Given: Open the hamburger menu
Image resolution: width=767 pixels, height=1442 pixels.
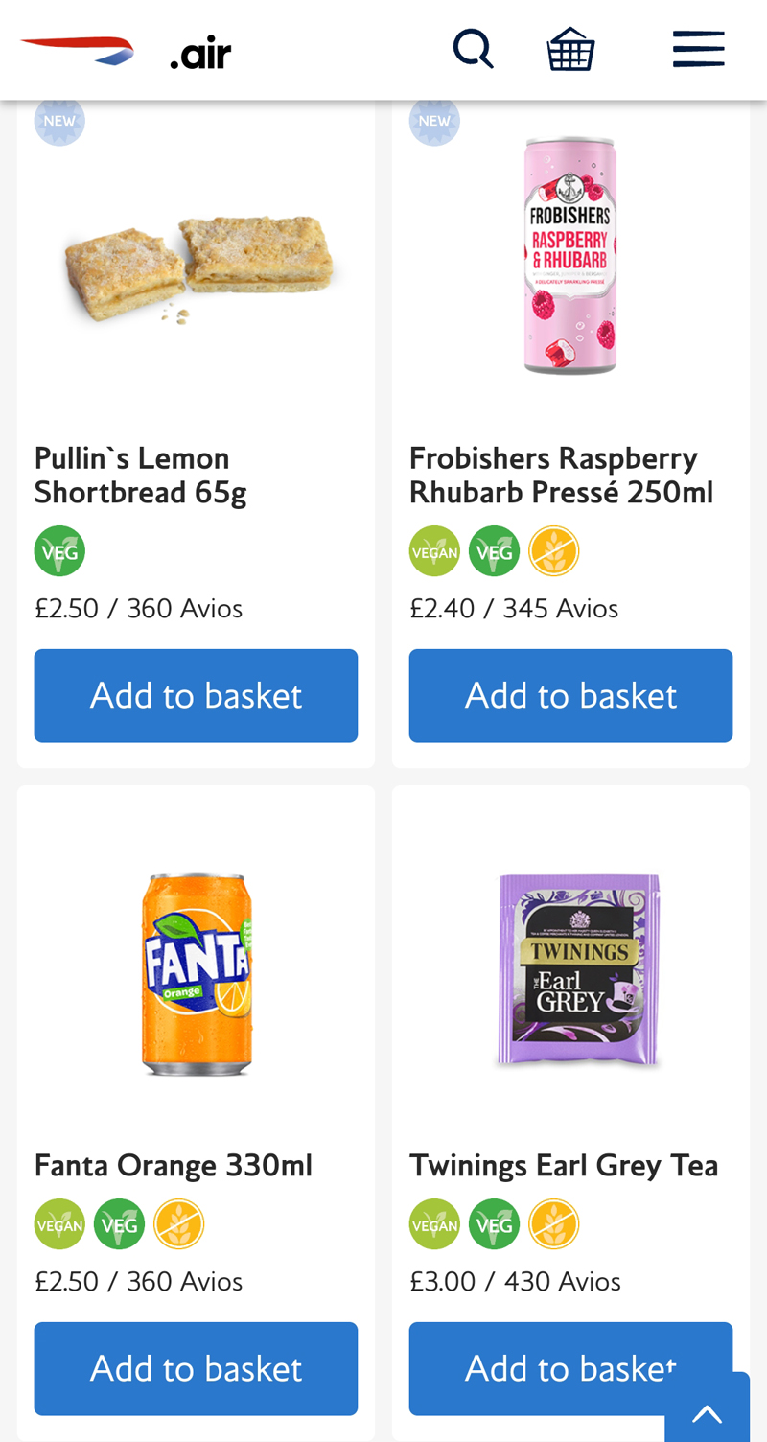Looking at the screenshot, I should (x=698, y=49).
